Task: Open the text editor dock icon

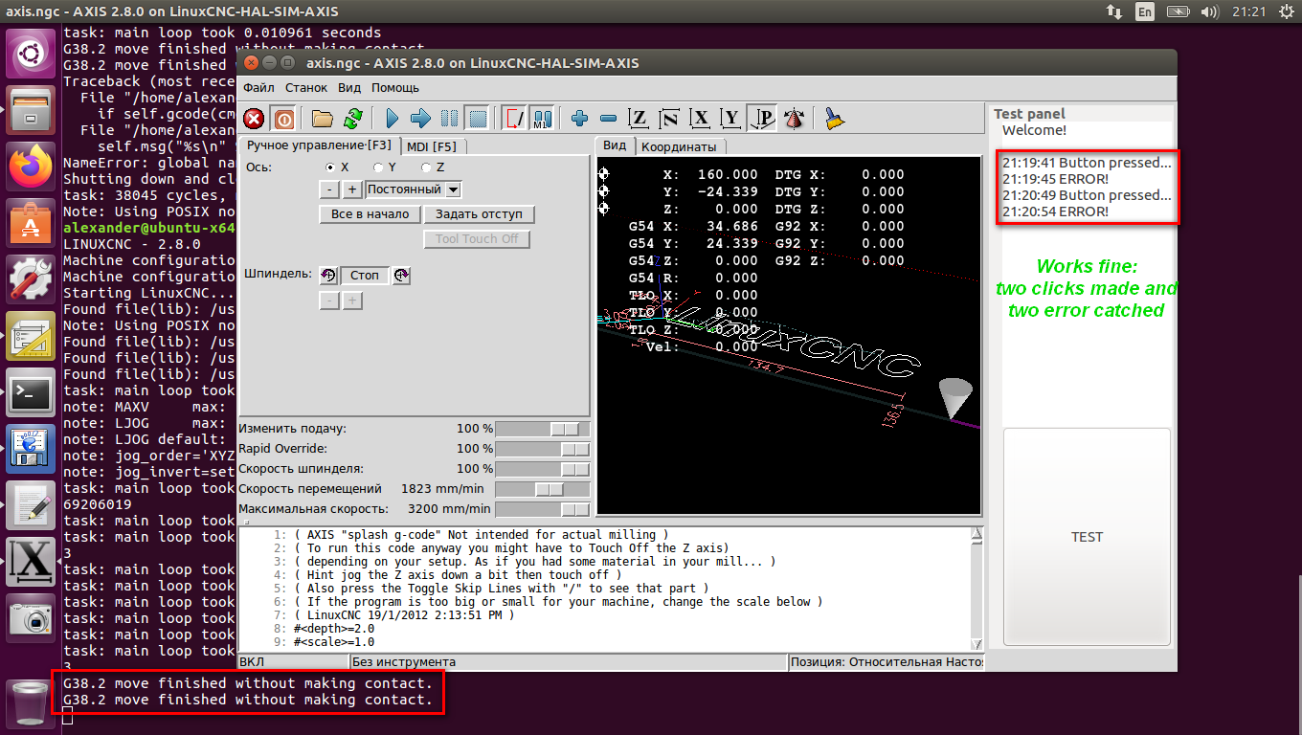Action: (x=31, y=506)
